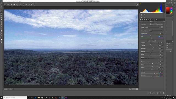Viewport: 176px width, 99px height.
Task: Click the Exposure value field
Action: click(161, 43)
